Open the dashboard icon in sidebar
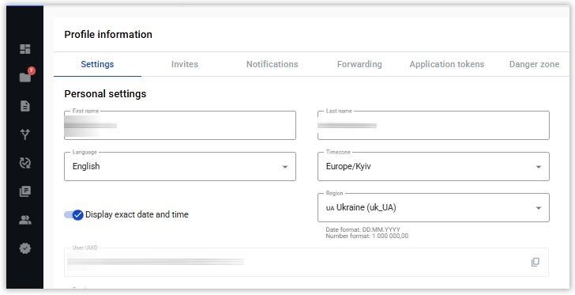 pyautogui.click(x=25, y=49)
